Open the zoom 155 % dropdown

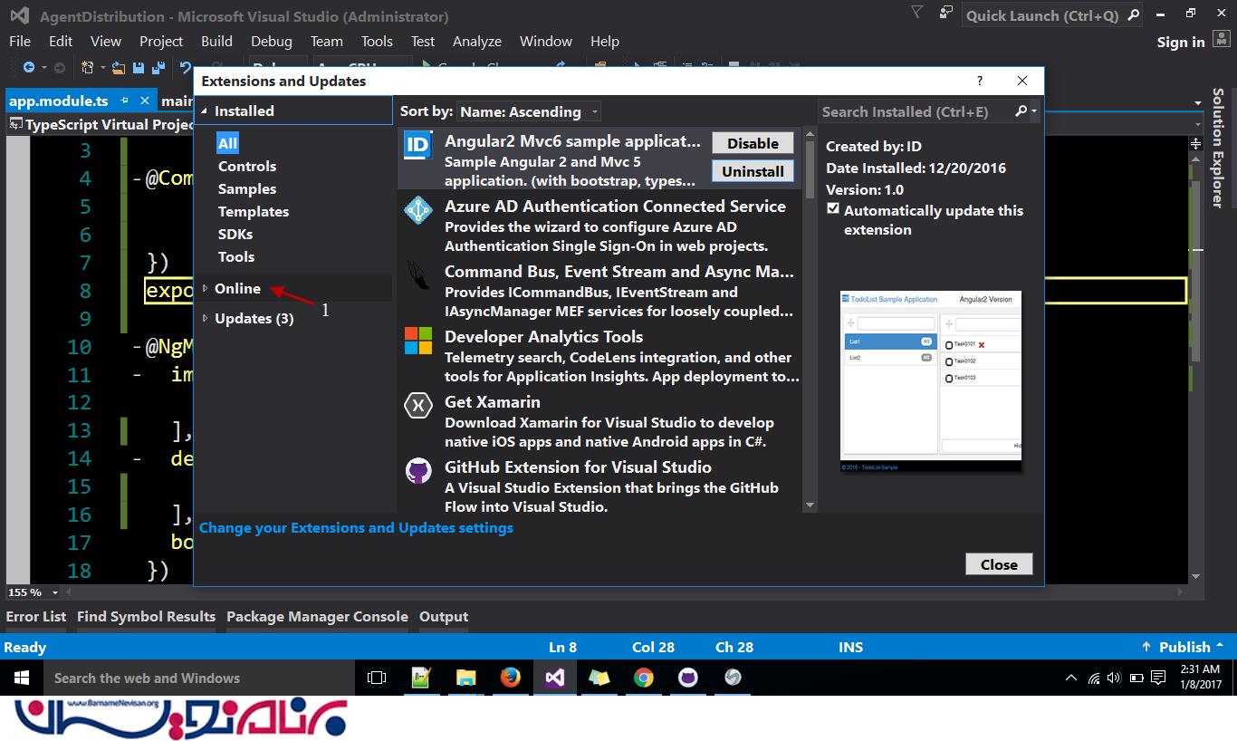pos(54,592)
